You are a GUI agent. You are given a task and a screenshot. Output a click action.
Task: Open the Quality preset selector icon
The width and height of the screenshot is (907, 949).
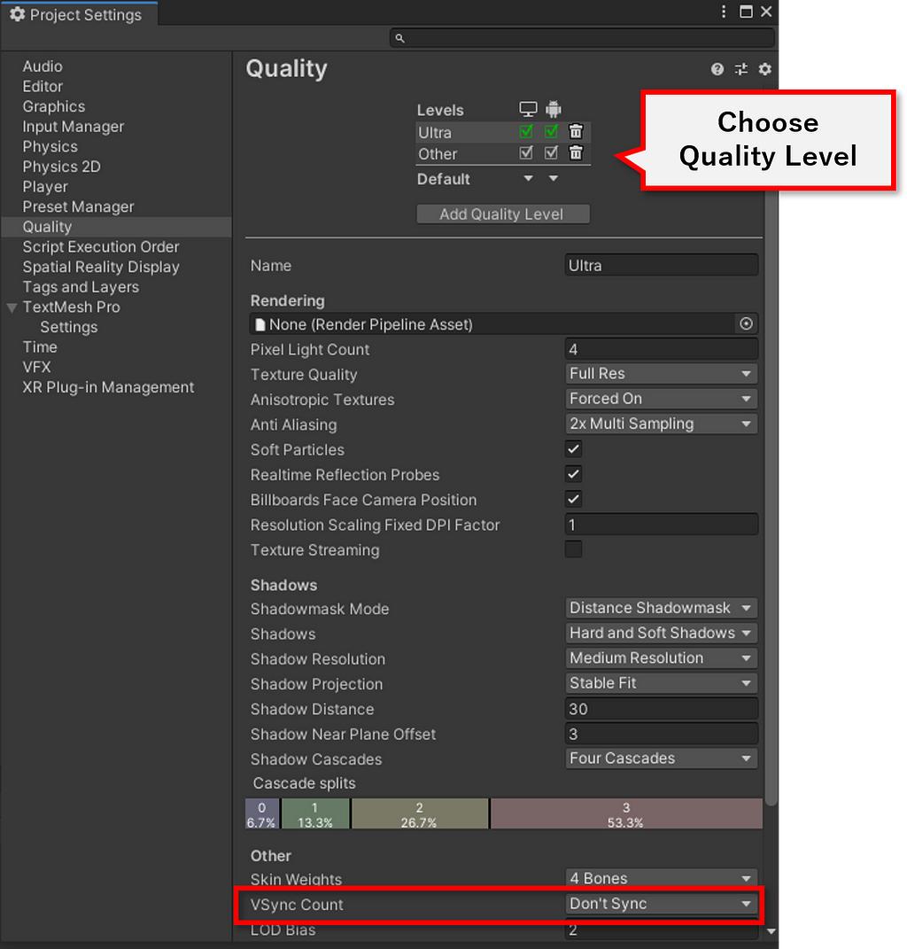[x=741, y=69]
